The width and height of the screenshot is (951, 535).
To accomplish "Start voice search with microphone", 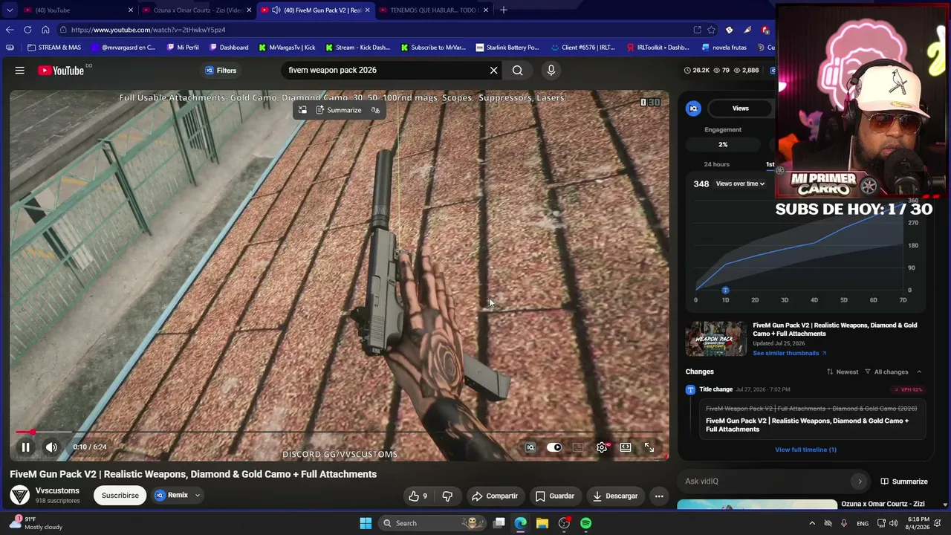I will (551, 71).
